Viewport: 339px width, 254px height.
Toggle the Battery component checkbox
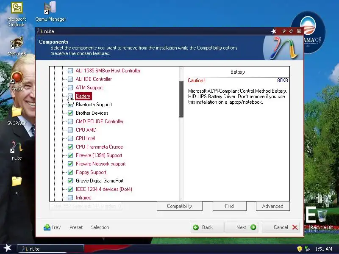click(x=70, y=96)
